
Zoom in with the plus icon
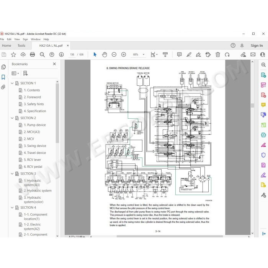[x=124, y=54]
